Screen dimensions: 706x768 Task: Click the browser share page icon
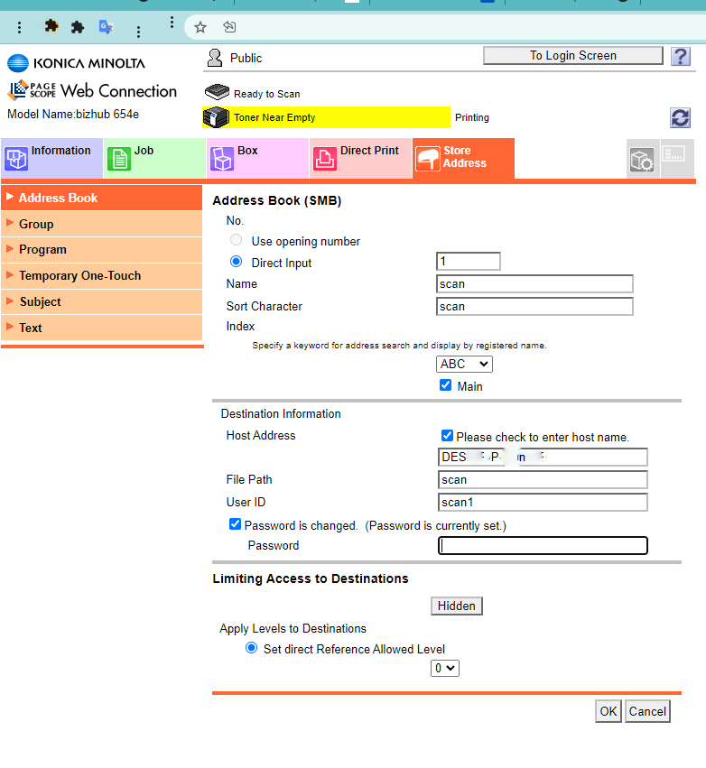229,27
